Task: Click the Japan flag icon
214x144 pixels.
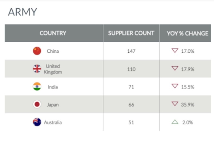Action: pos(37,104)
